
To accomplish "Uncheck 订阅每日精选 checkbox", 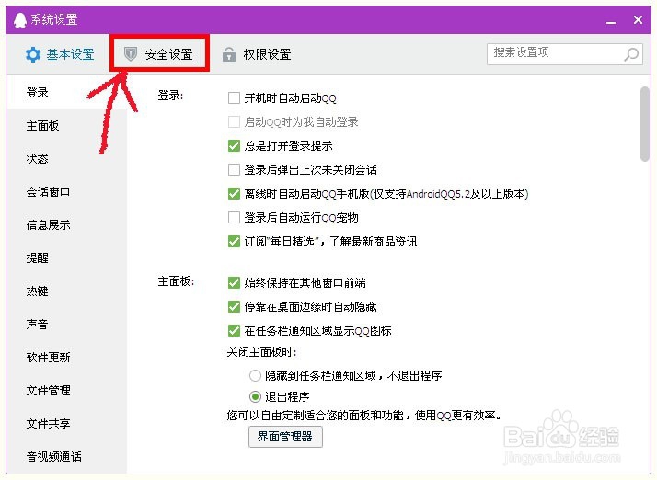I will pyautogui.click(x=234, y=241).
